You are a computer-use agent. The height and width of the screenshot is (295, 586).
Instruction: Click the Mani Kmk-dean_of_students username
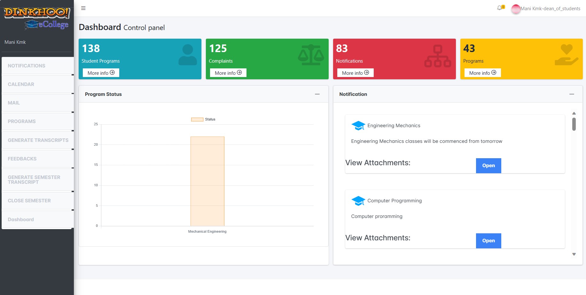550,9
